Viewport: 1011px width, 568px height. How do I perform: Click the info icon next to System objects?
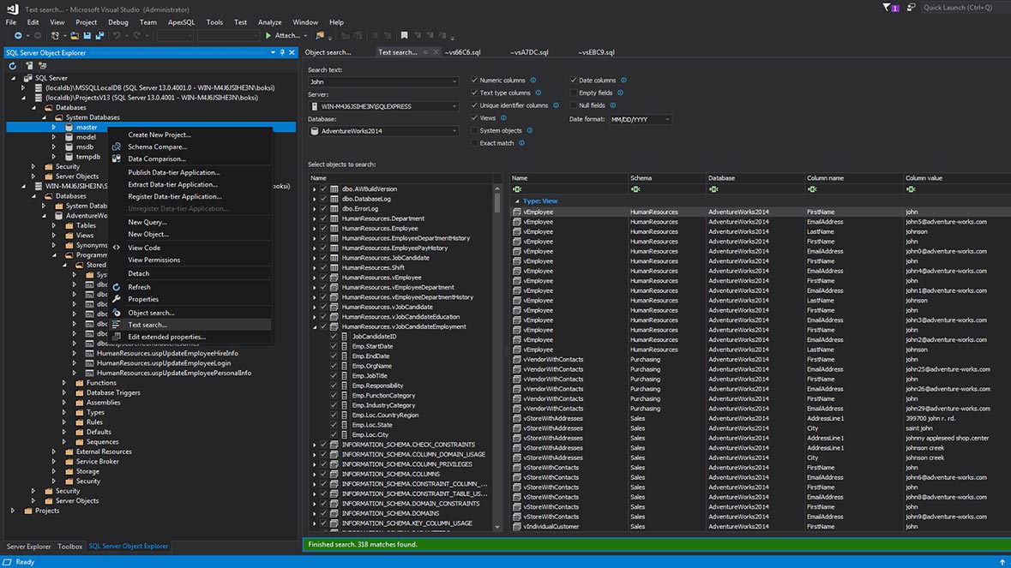(x=530, y=131)
